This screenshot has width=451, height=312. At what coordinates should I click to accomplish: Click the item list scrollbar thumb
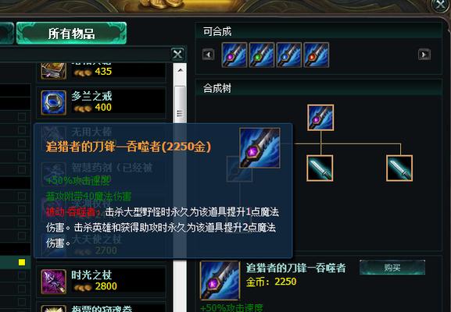(181, 105)
